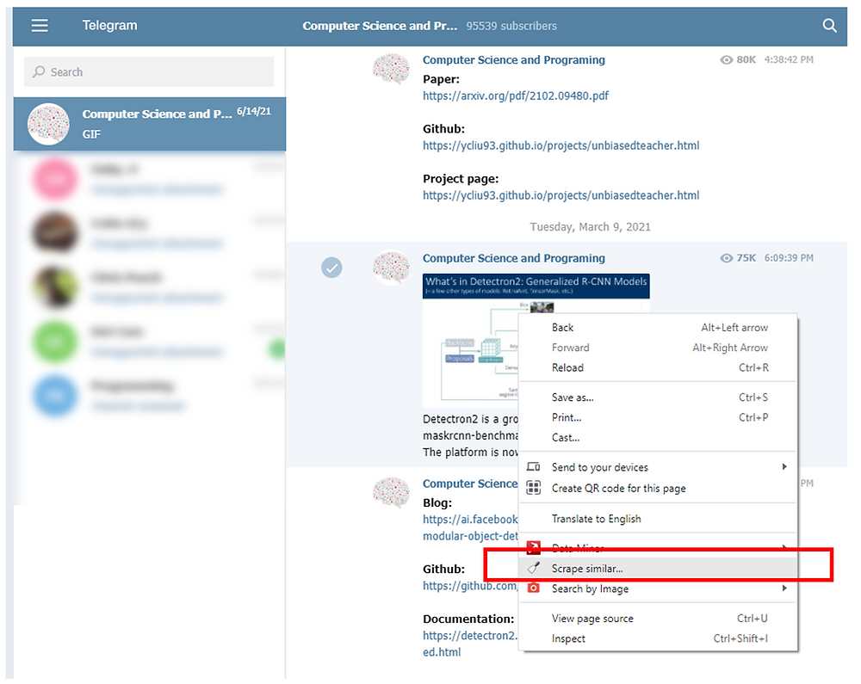Open the arxiv.org paper PDF link
Viewport: 861px width, 684px height.
pos(516,96)
